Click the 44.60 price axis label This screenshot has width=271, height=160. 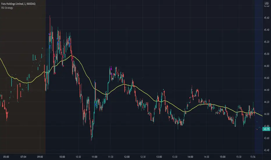267,78
